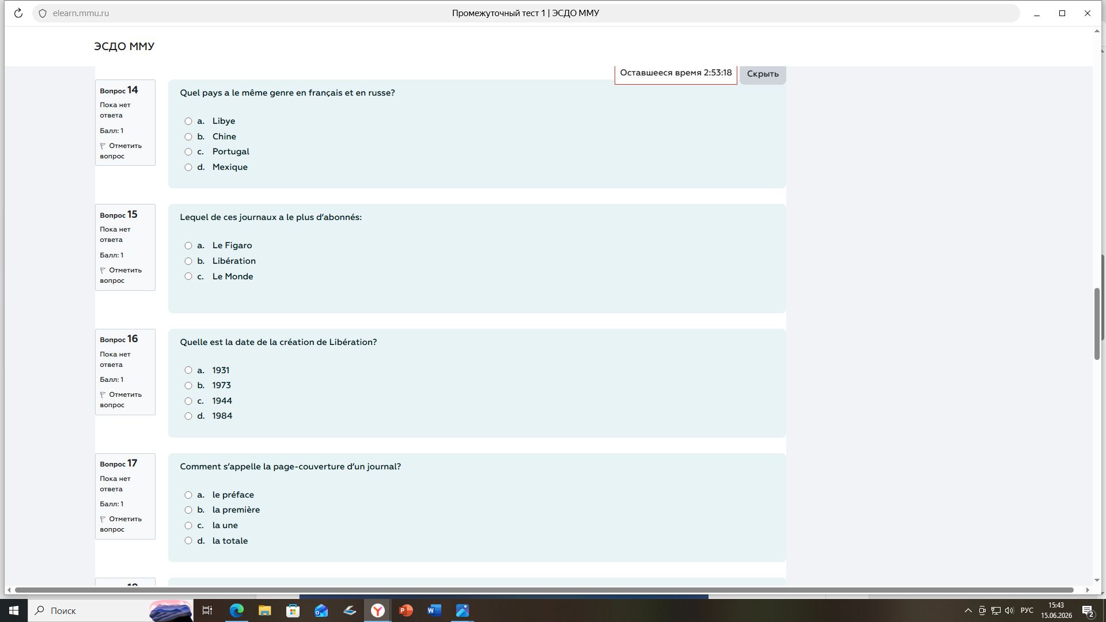1106x622 pixels.
Task: Pick 1944 as Libération's creation date
Action: point(188,401)
